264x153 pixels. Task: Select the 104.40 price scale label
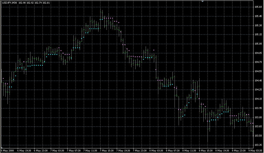(x=258, y=81)
